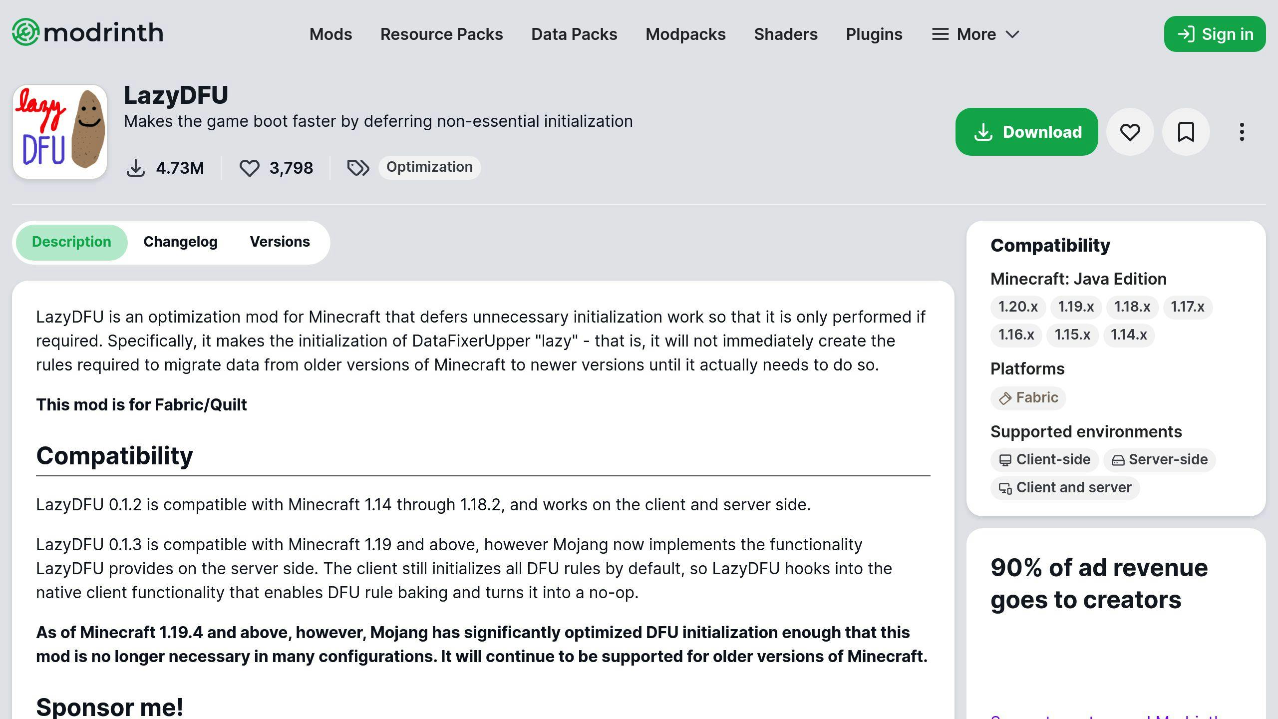Open Data Packs in navigation
The width and height of the screenshot is (1278, 719).
[x=574, y=34]
